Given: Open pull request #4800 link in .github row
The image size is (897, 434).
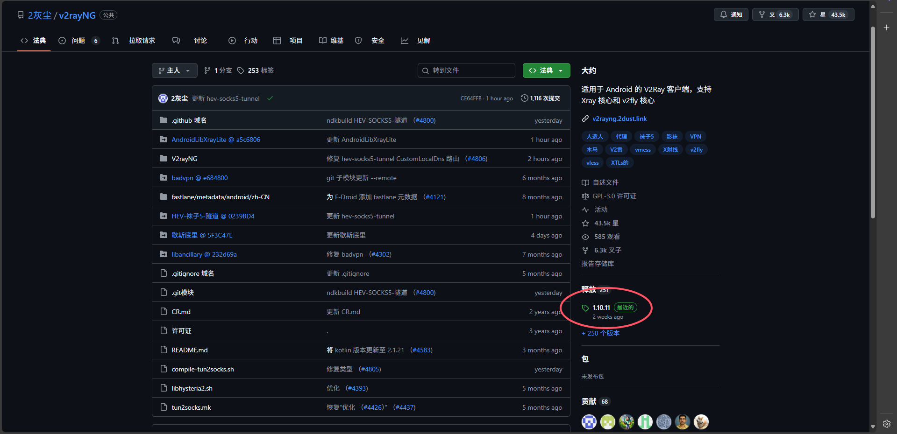Looking at the screenshot, I should [x=425, y=120].
